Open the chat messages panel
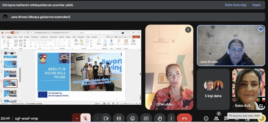Image resolution: width=268 pixels, height=123 pixels. tap(226, 118)
